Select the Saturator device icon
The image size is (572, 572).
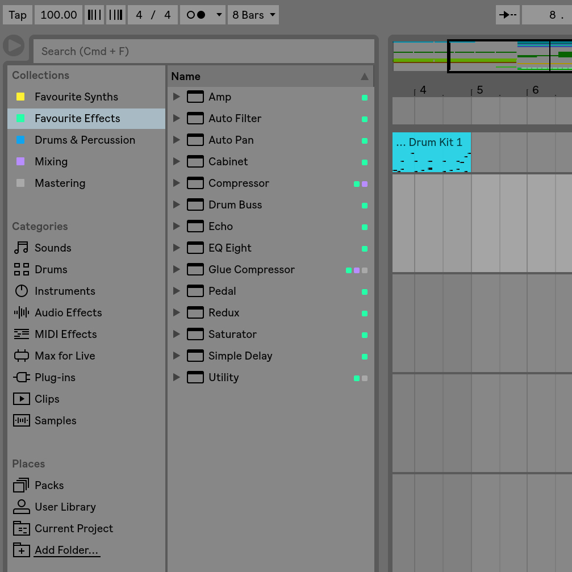195,334
